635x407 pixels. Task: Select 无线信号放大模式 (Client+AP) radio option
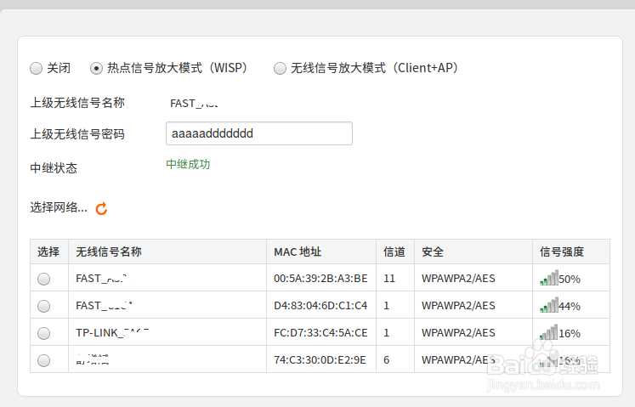[280, 68]
